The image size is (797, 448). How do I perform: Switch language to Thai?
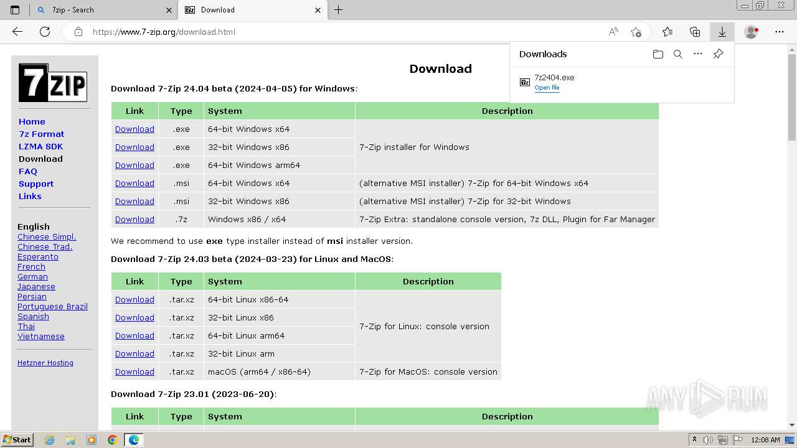click(26, 326)
